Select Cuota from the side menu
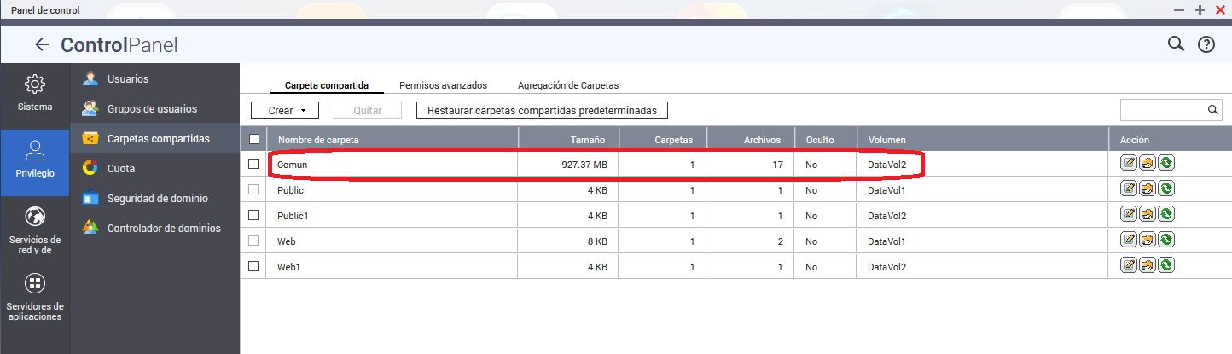The image size is (1232, 354). (121, 169)
